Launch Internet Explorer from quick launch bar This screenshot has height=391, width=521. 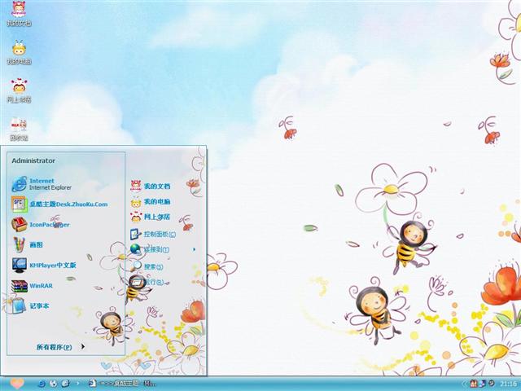tap(42, 384)
